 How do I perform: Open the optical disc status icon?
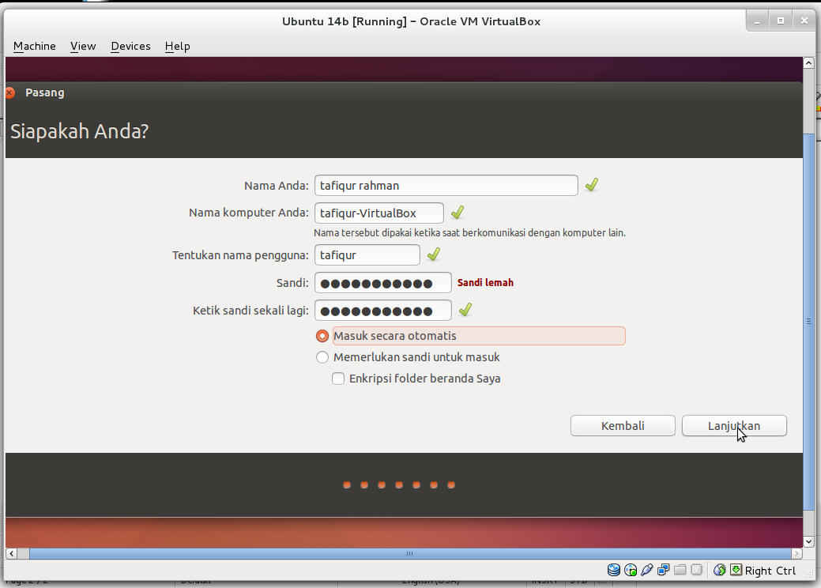631,569
